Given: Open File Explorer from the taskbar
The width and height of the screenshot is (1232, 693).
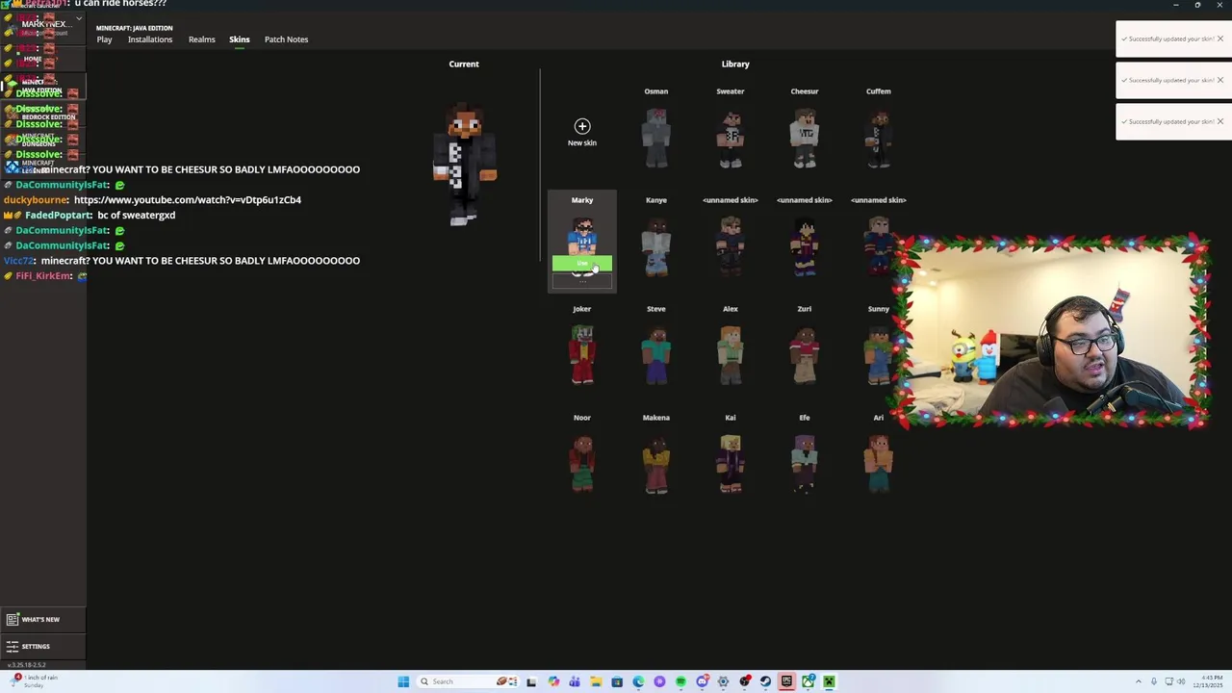Looking at the screenshot, I should click(596, 681).
